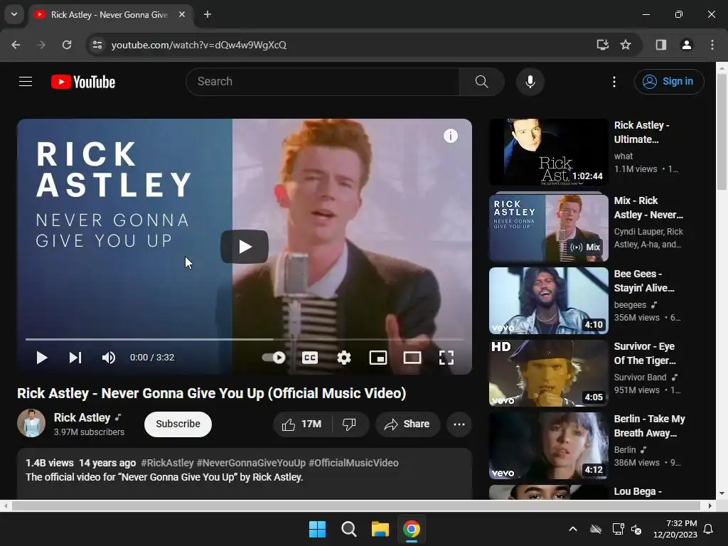Click the 'Bee Gees - Stayin' Alive' title
Image resolution: width=728 pixels, height=546 pixels.
tap(644, 281)
